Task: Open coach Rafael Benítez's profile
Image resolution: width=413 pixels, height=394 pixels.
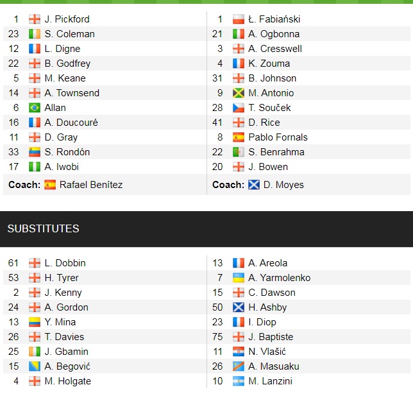Action: (x=91, y=185)
